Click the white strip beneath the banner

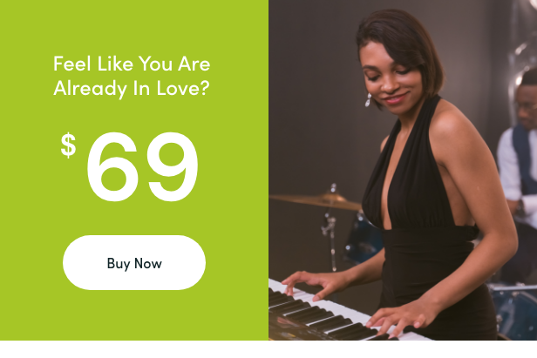[268, 349]
